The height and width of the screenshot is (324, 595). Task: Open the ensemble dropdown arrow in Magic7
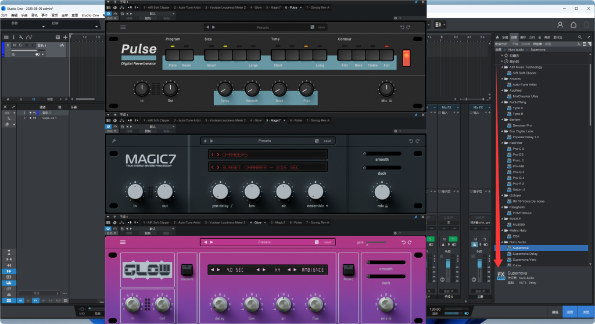coord(327,206)
